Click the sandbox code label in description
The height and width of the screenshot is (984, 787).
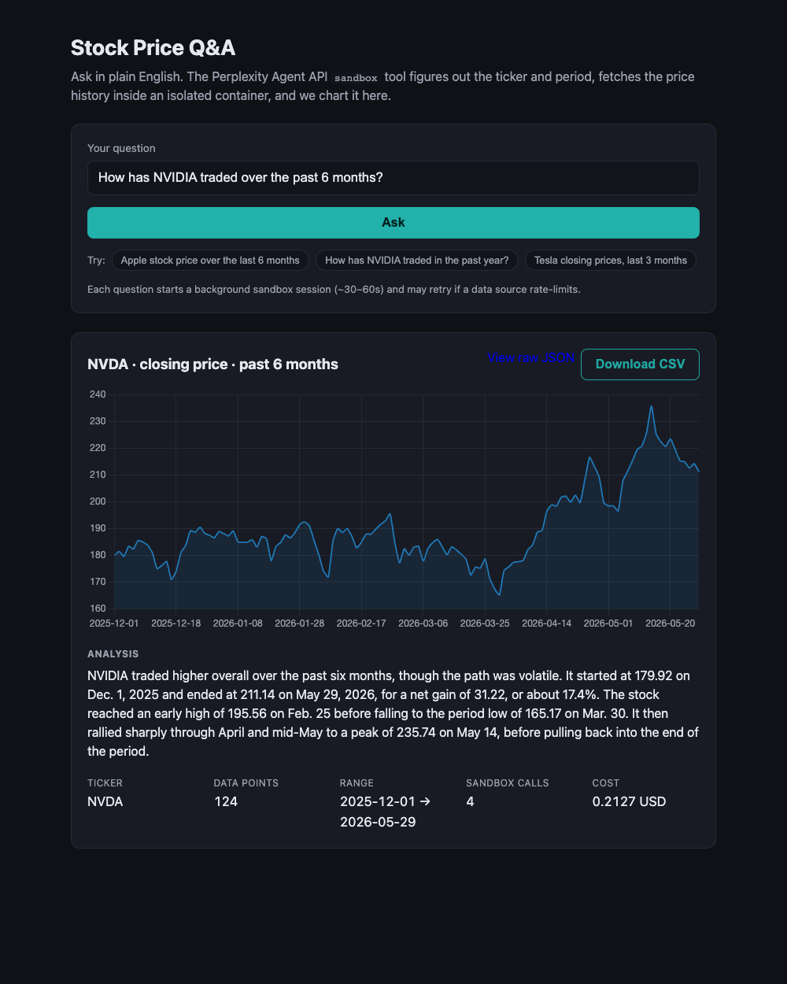356,78
